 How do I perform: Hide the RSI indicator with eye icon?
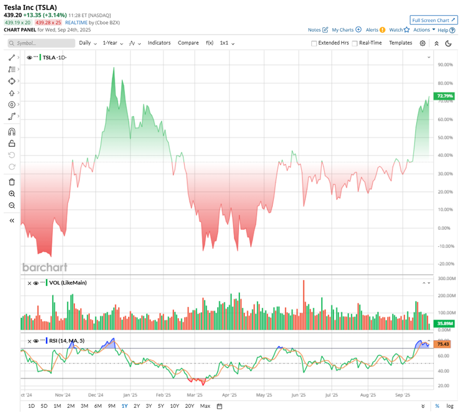point(36,341)
